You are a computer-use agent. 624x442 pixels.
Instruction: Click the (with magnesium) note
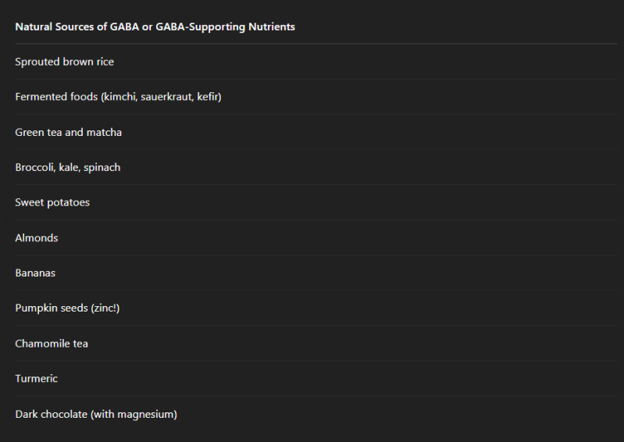(134, 414)
